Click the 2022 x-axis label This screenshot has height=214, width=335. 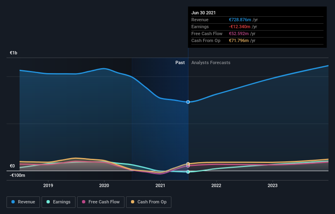pyautogui.click(x=216, y=185)
